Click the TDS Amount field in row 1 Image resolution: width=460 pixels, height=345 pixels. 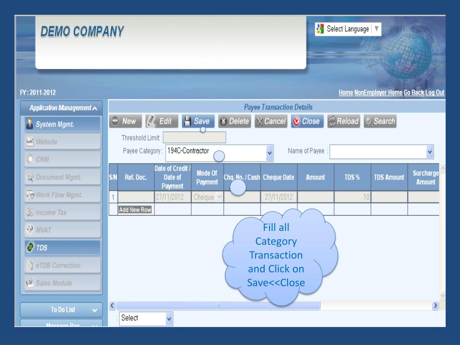pyautogui.click(x=389, y=197)
